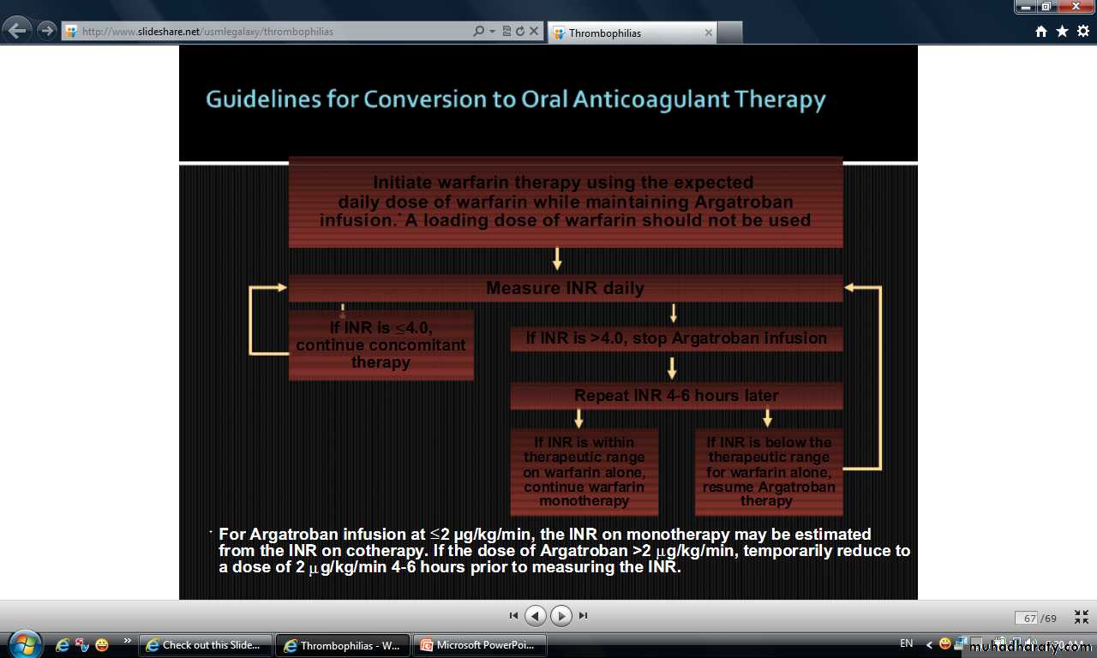This screenshot has width=1097, height=658.
Task: Close the Thrombophilias tab
Action: [x=708, y=33]
